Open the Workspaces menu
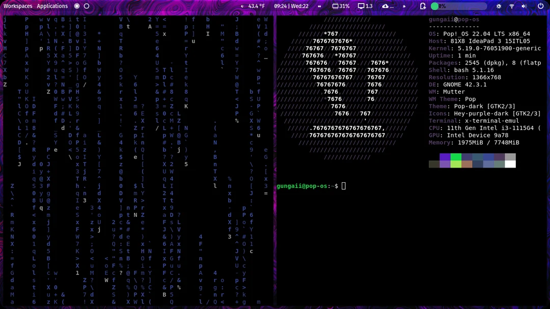Viewport: 550px width, 309px height. pyautogui.click(x=18, y=6)
